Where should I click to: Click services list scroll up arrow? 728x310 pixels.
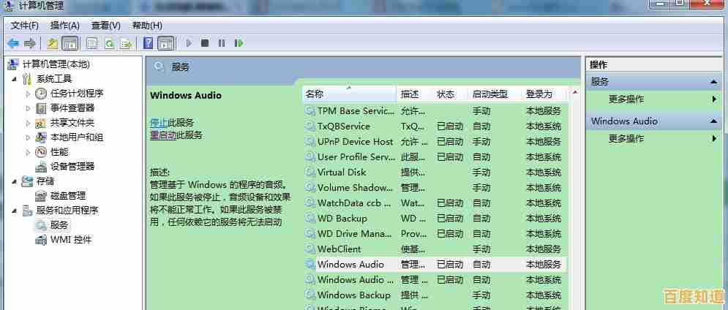(575, 93)
